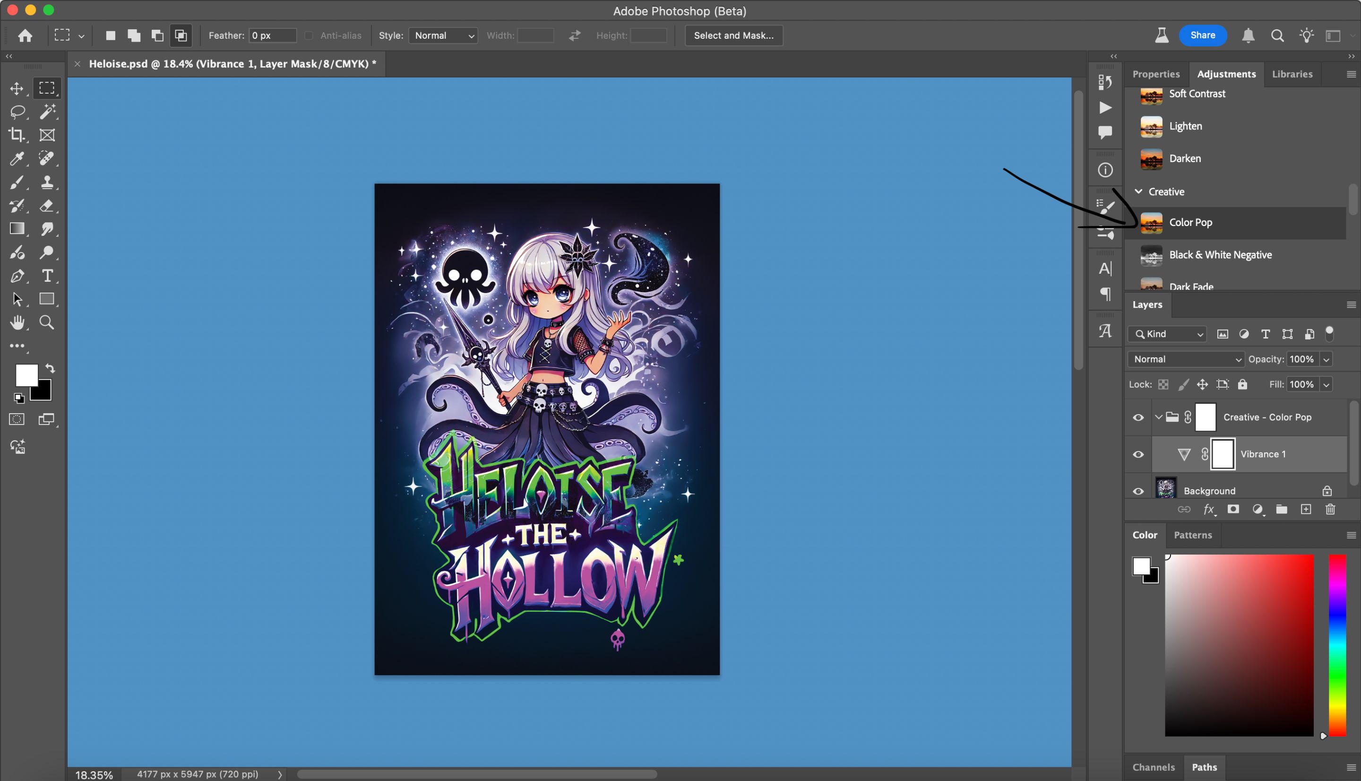
Task: Select the Eraser tool
Action: pos(47,206)
